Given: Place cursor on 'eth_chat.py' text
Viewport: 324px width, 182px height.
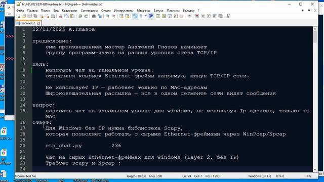Looking at the screenshot, I should [x=64, y=146].
